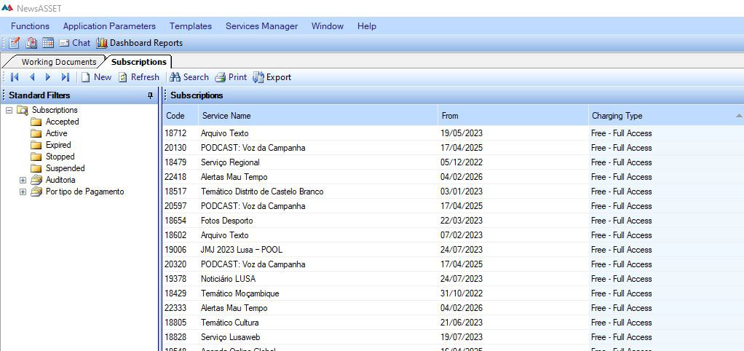Image resolution: width=744 pixels, height=351 pixels.
Task: Export the subscriptions list
Action: pyautogui.click(x=272, y=77)
